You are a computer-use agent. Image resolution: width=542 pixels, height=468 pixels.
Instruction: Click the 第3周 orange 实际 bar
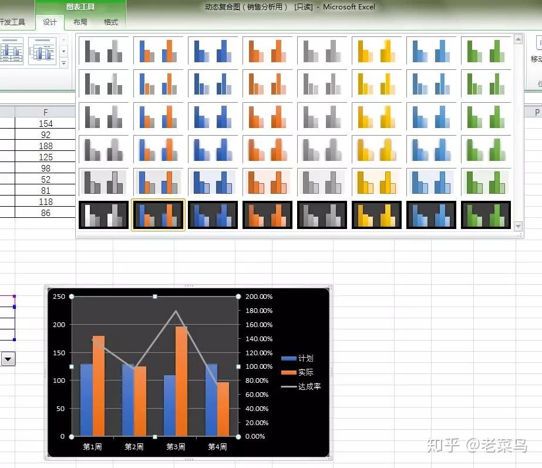(181, 381)
